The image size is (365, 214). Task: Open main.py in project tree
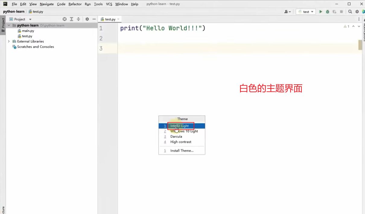(x=28, y=31)
